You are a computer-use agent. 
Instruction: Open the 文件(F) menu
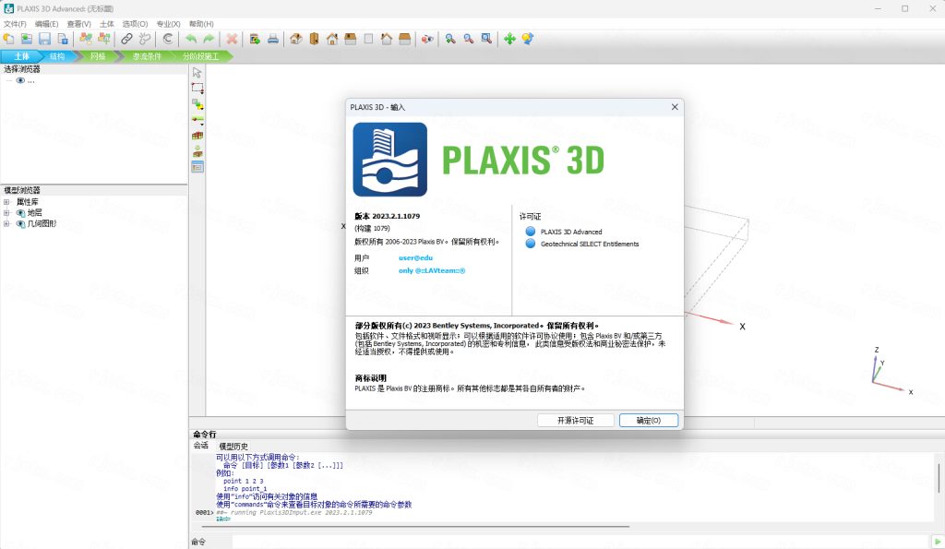click(x=15, y=23)
